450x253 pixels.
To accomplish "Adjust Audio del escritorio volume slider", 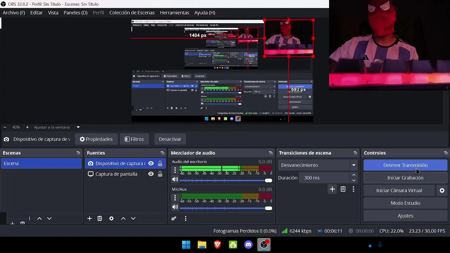I will [226, 180].
